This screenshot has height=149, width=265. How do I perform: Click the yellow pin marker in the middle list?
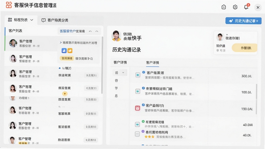click(65, 94)
